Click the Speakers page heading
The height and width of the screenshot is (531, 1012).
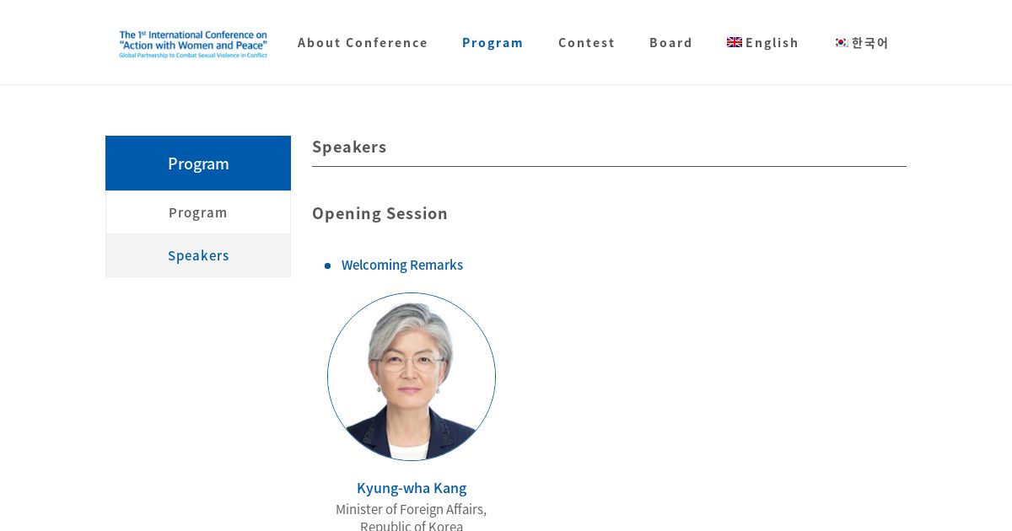349,147
